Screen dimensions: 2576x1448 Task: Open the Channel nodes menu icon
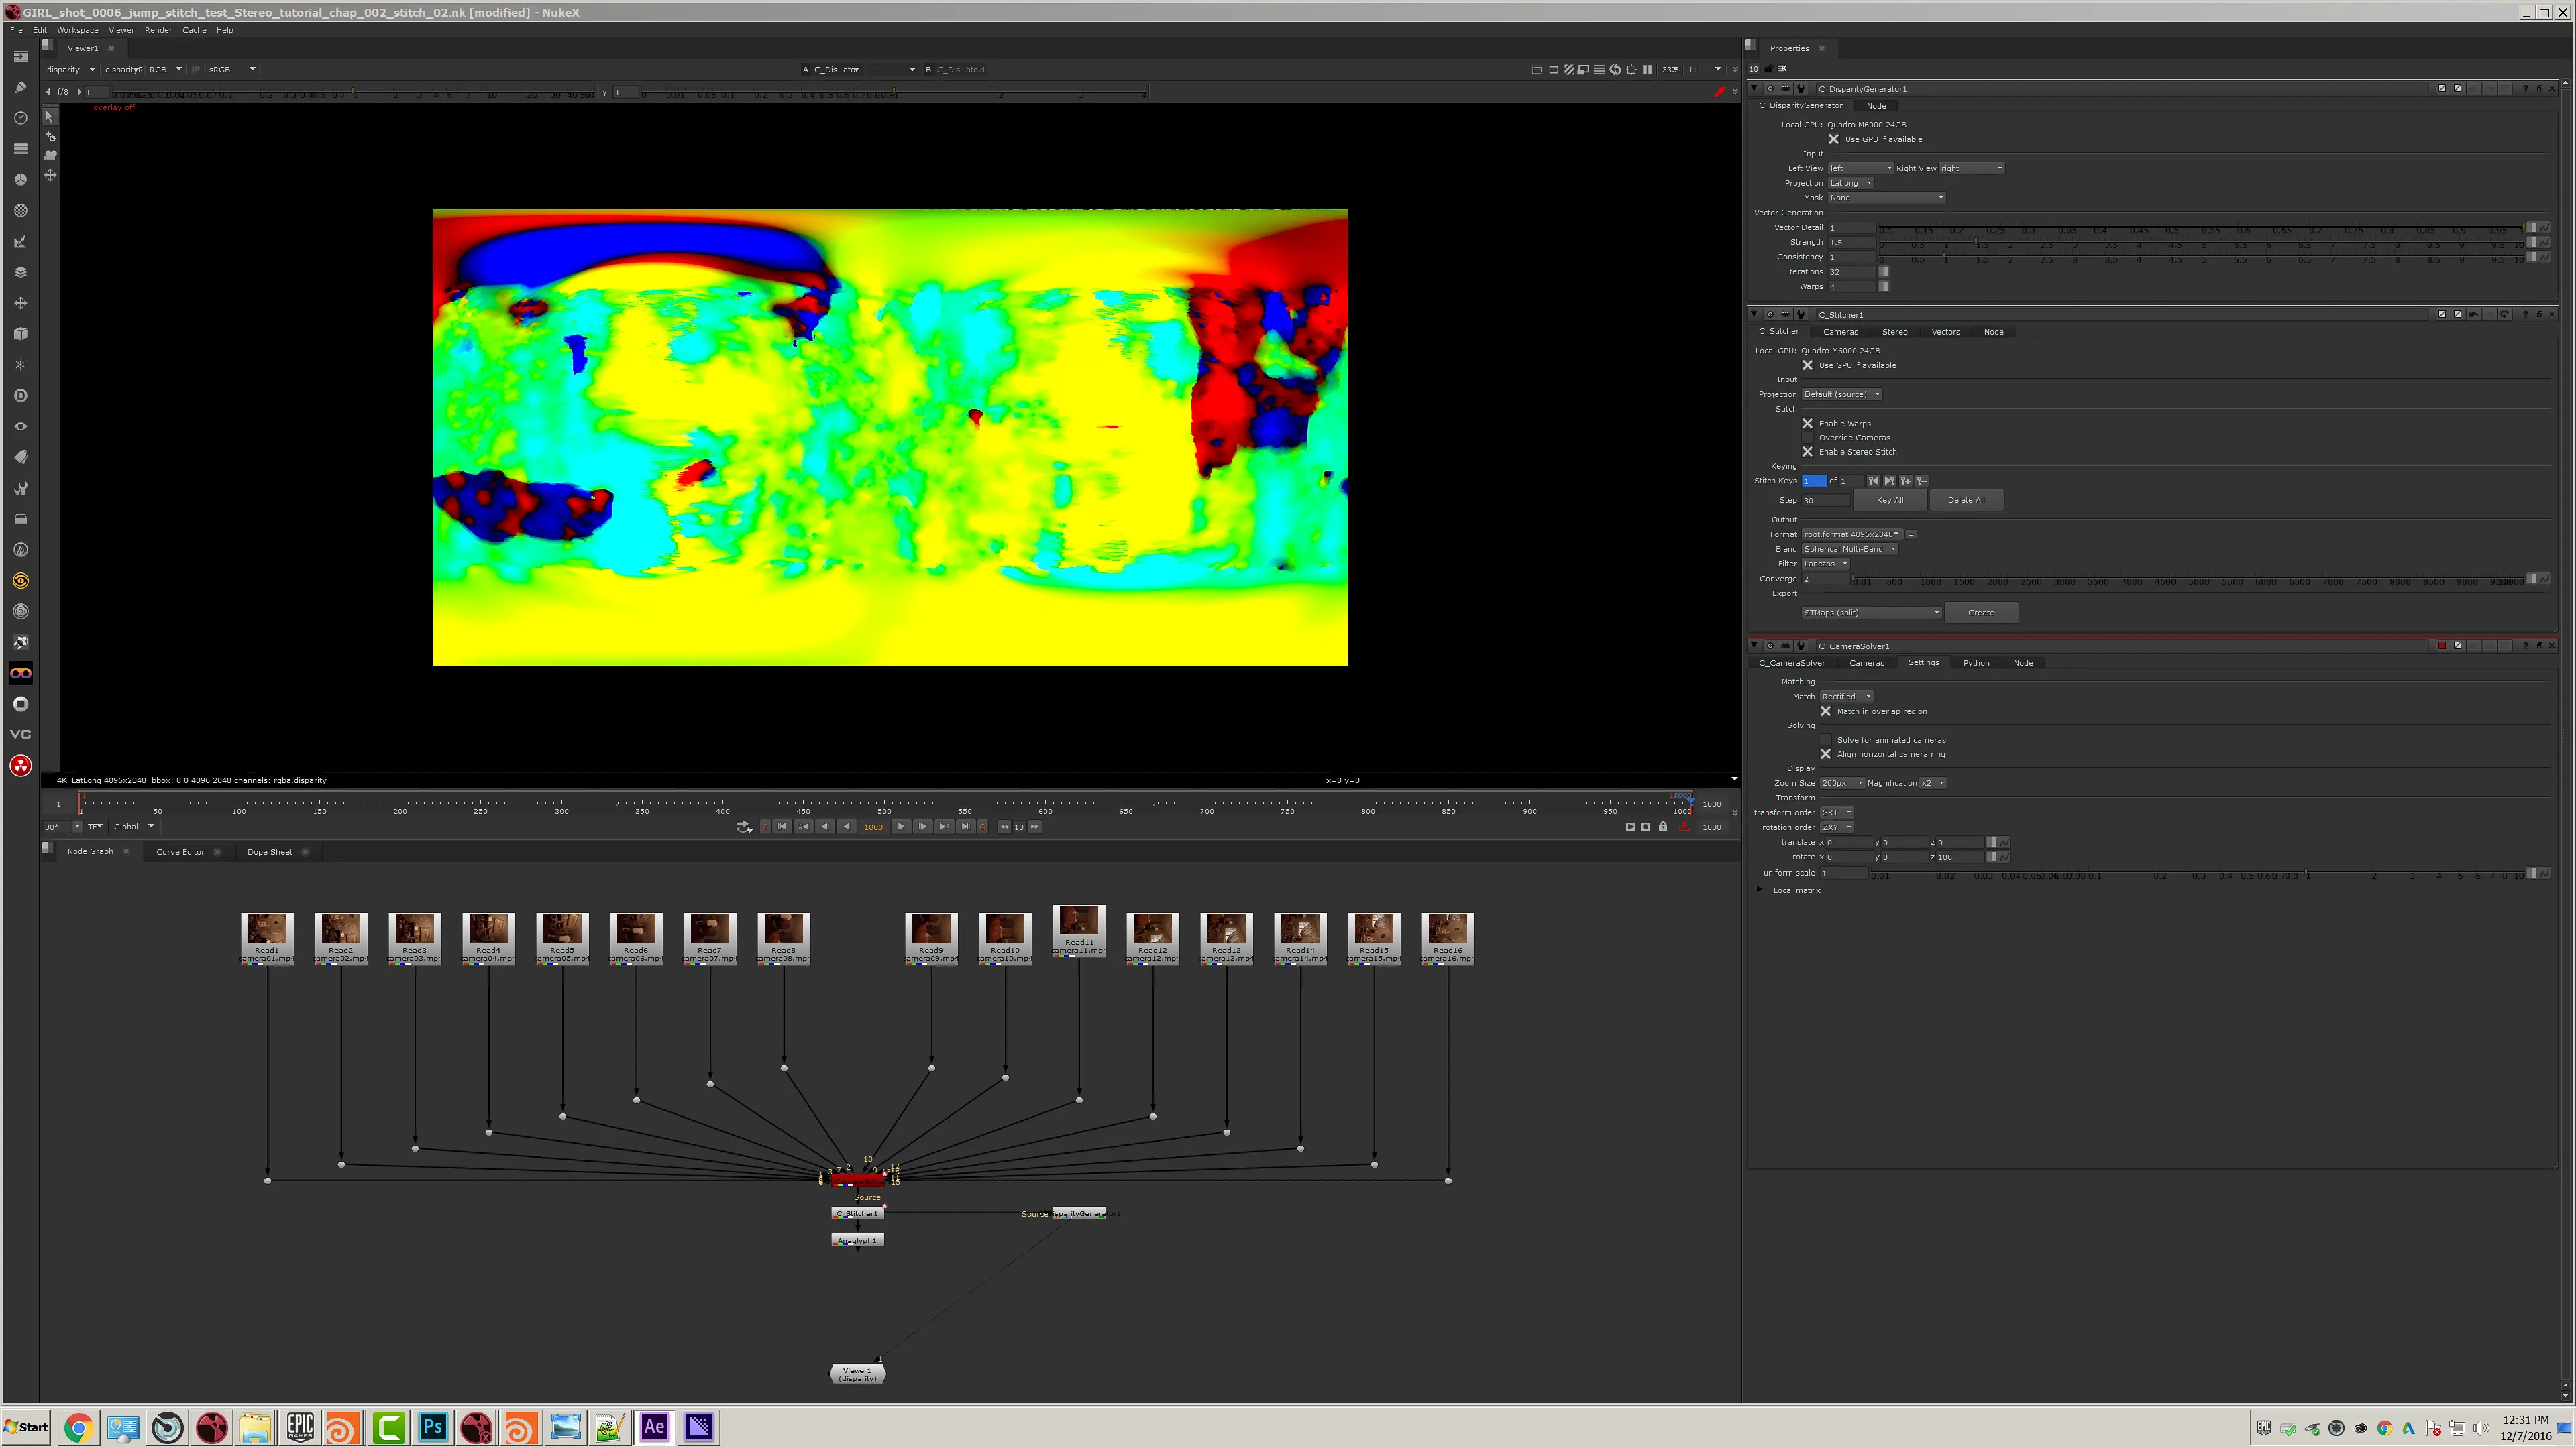pos(20,149)
